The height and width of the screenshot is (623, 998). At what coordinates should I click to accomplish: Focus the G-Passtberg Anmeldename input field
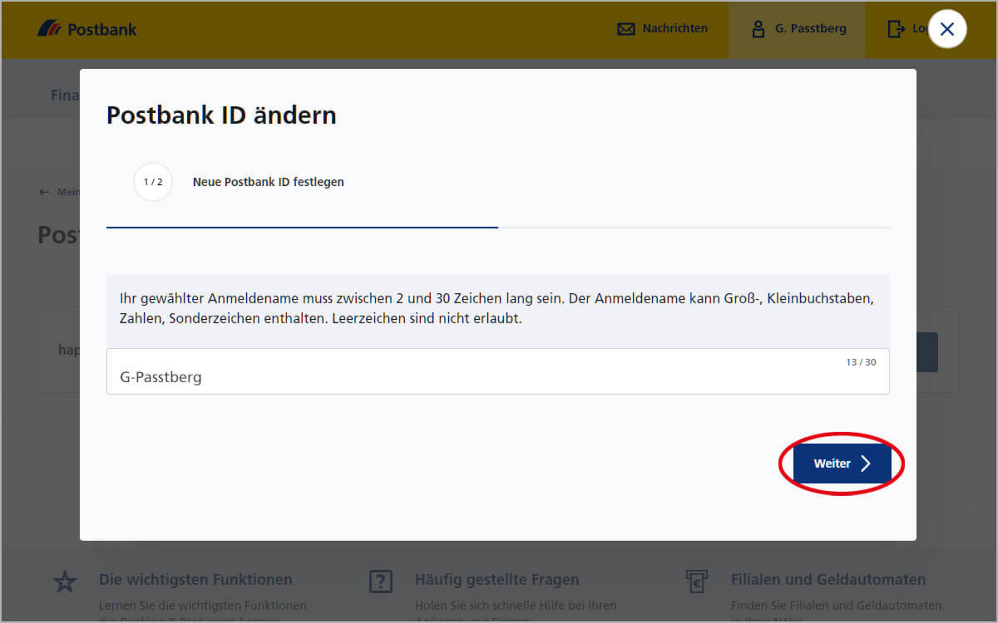pyautogui.click(x=498, y=371)
